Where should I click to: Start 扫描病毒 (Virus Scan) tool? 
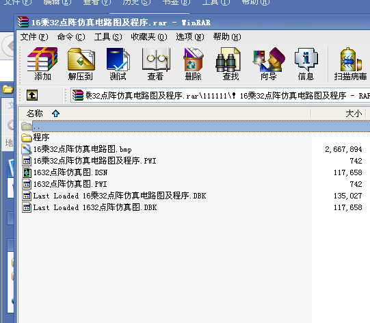click(350, 64)
